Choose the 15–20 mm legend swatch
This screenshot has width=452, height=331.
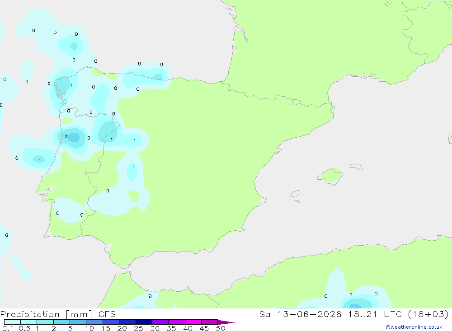tap(111, 322)
